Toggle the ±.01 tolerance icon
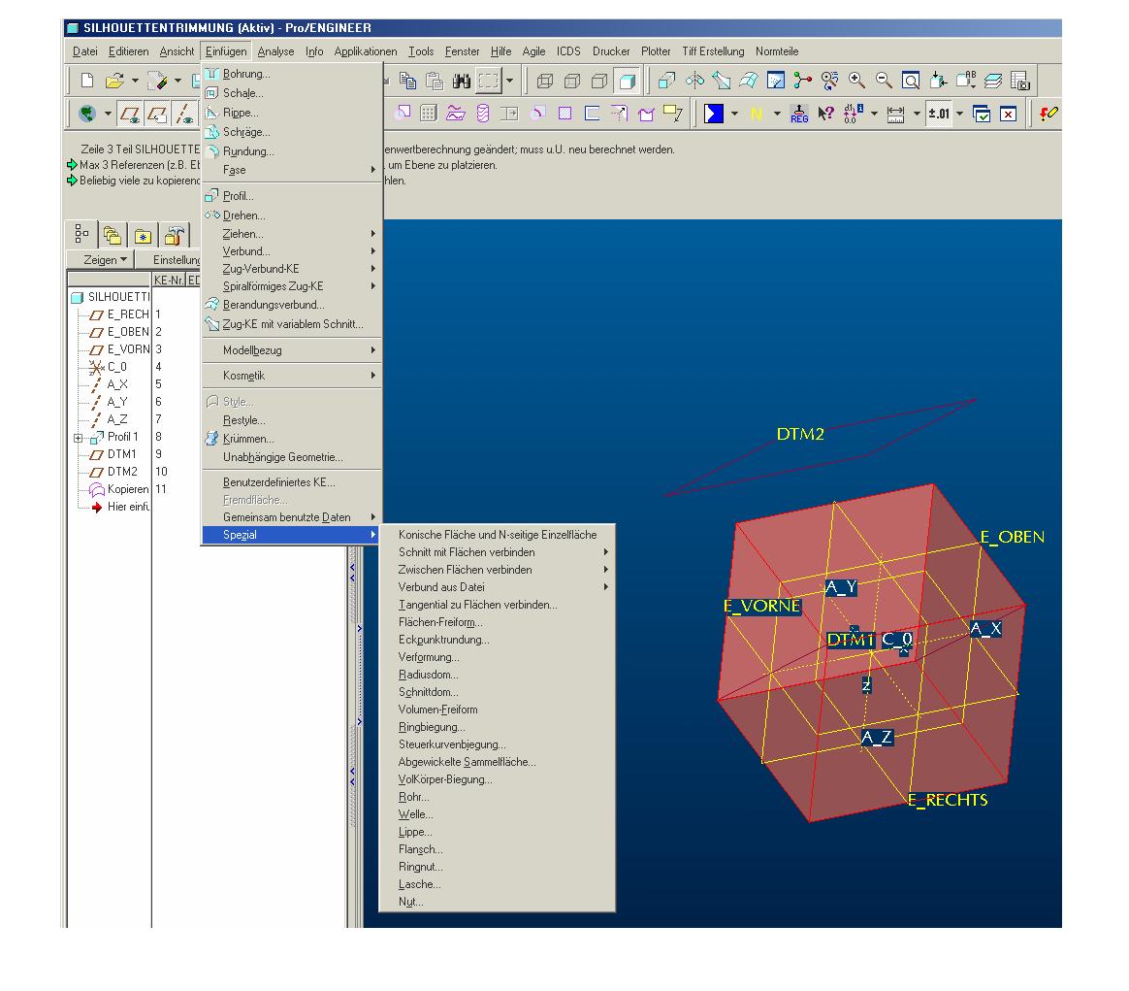This screenshot has height=991, width=1129. click(x=939, y=114)
